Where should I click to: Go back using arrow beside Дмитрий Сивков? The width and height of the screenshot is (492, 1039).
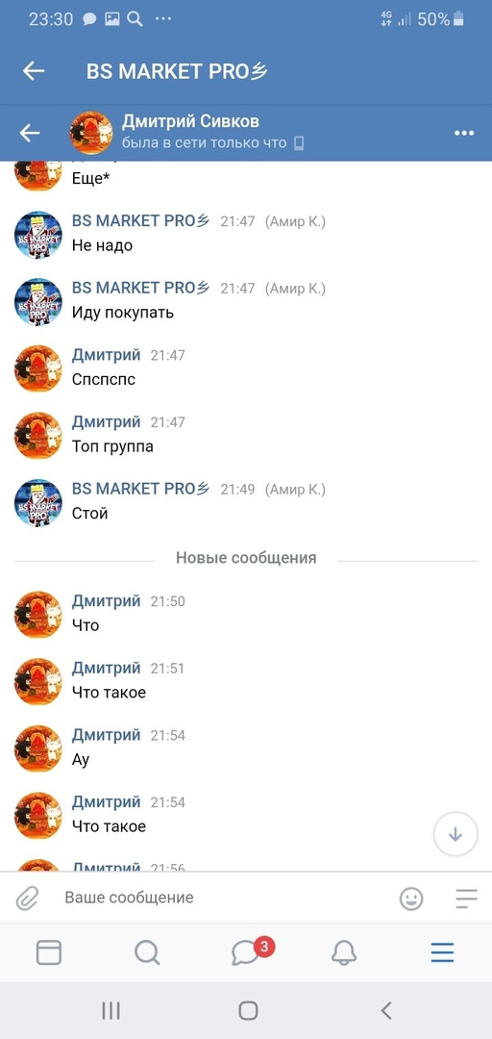pos(30,133)
